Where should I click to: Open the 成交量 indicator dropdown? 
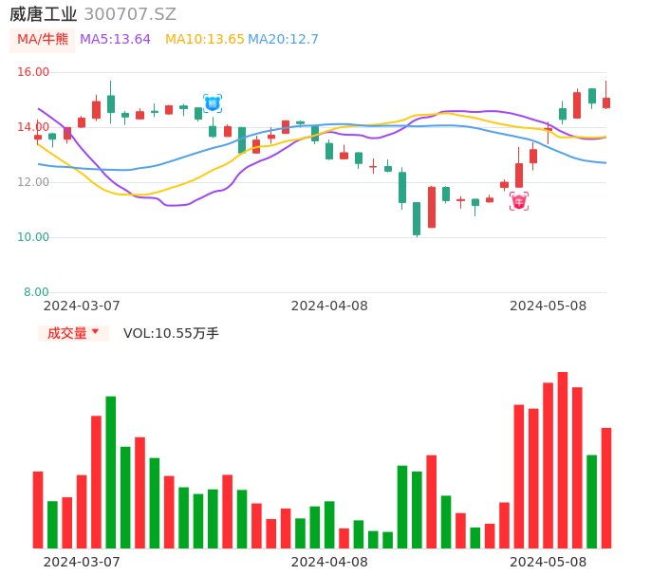67,333
